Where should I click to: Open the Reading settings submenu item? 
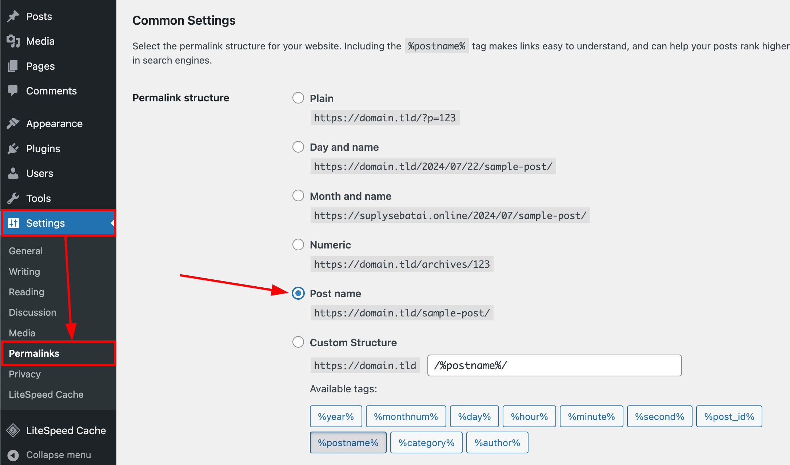27,292
